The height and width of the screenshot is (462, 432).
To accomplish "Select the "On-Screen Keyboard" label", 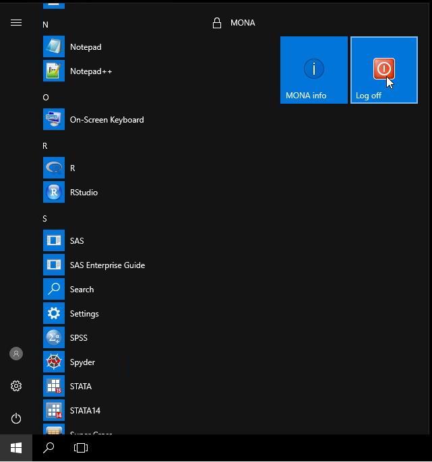I will point(106,120).
